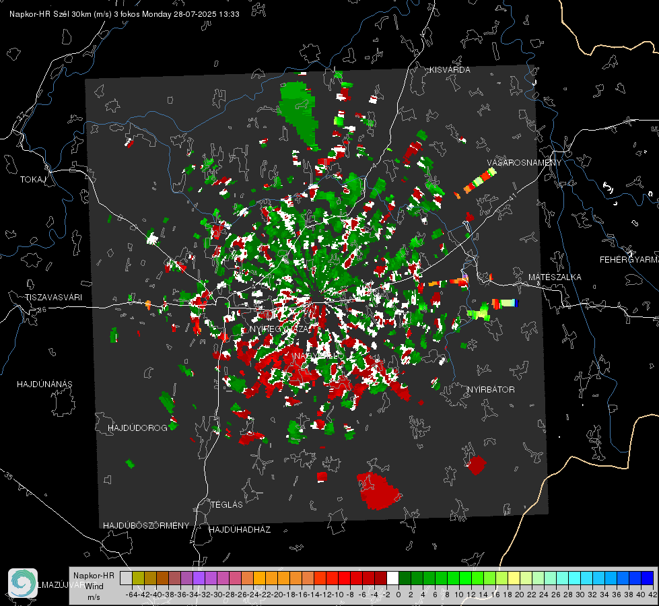Click the FEHÉRGYARMAT label at right edge

[629, 260]
